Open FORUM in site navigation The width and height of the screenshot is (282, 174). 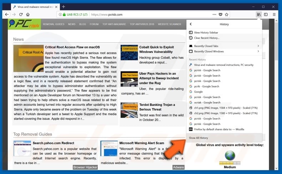pyautogui.click(x=94, y=24)
